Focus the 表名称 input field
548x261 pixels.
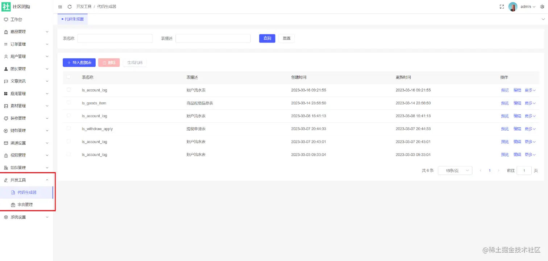pyautogui.click(x=115, y=38)
